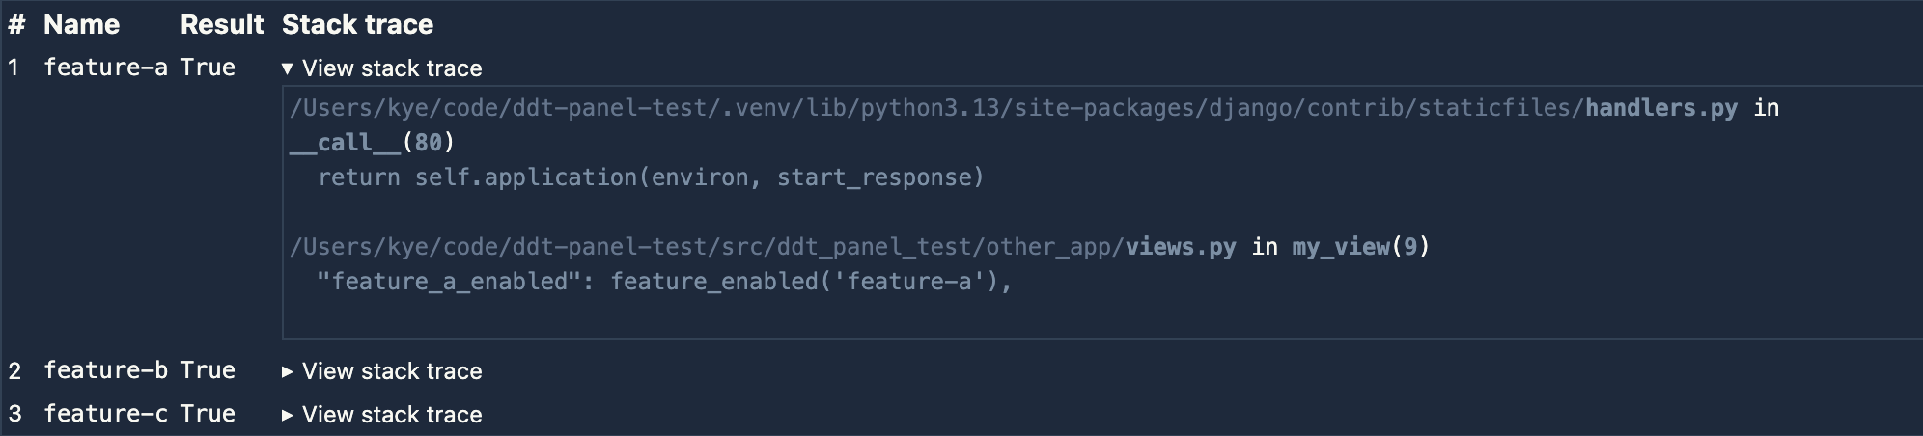The image size is (1923, 436).
Task: Select the feature-b name cell
Action: tap(105, 370)
